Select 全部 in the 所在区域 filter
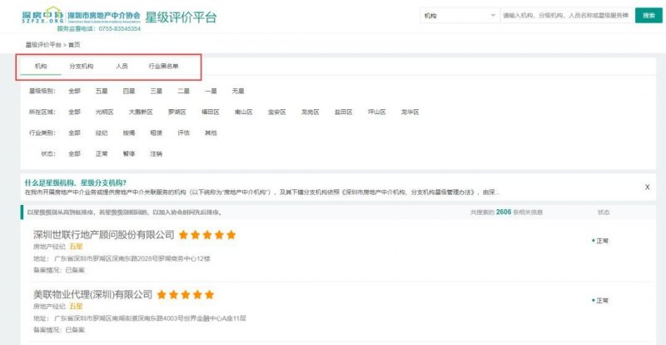Screen dimensions: 666x345 click(74, 112)
